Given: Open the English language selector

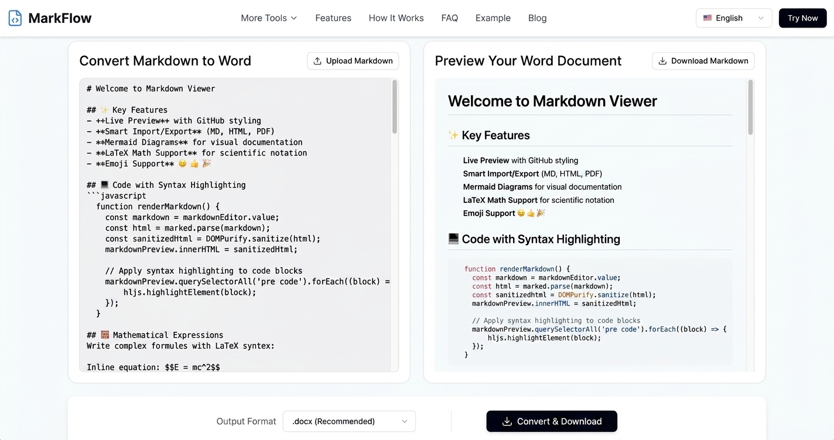Looking at the screenshot, I should pyautogui.click(x=734, y=18).
